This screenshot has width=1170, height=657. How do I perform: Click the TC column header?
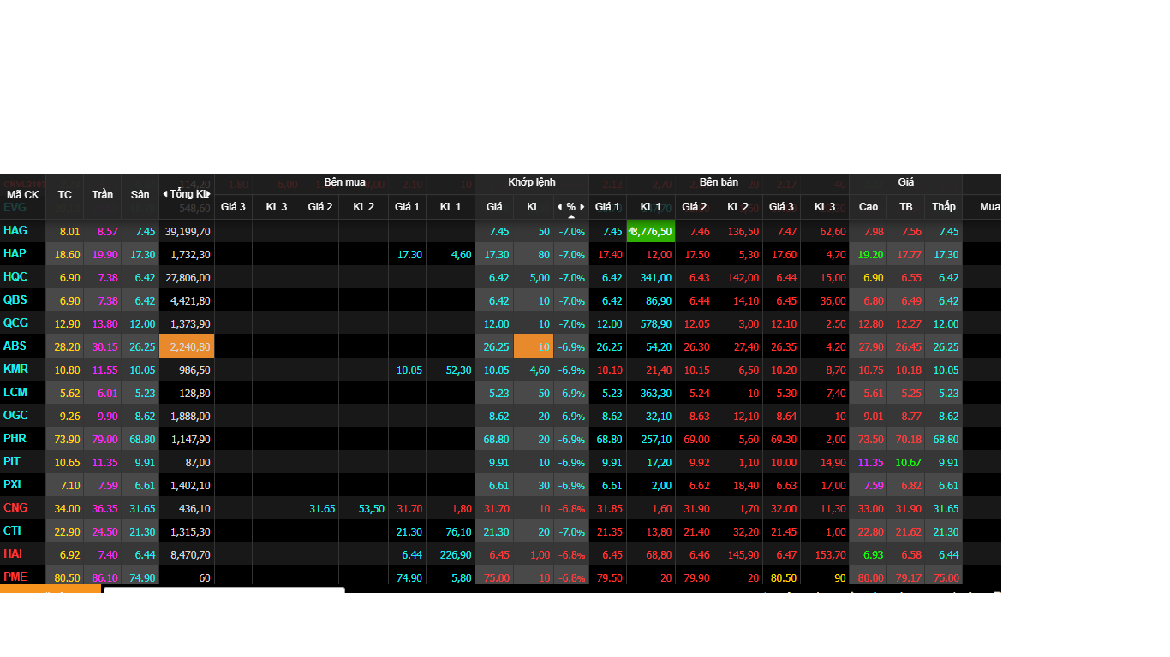(x=65, y=195)
